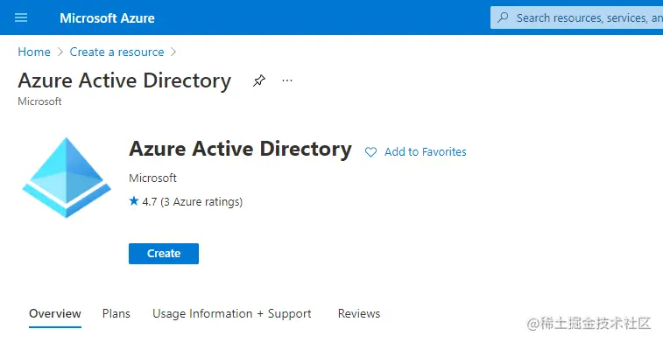The width and height of the screenshot is (663, 343).
Task: Click the Microsoft publisher text under the large bold product heading
Action: tap(152, 178)
